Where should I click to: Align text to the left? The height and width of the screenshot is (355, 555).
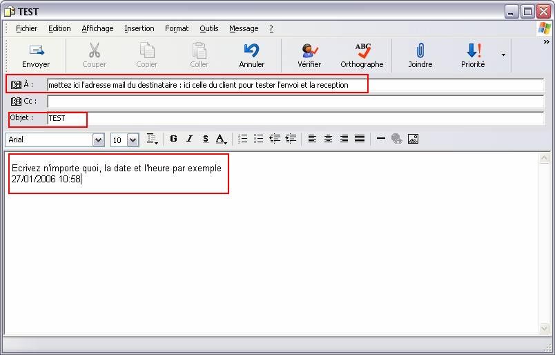312,139
